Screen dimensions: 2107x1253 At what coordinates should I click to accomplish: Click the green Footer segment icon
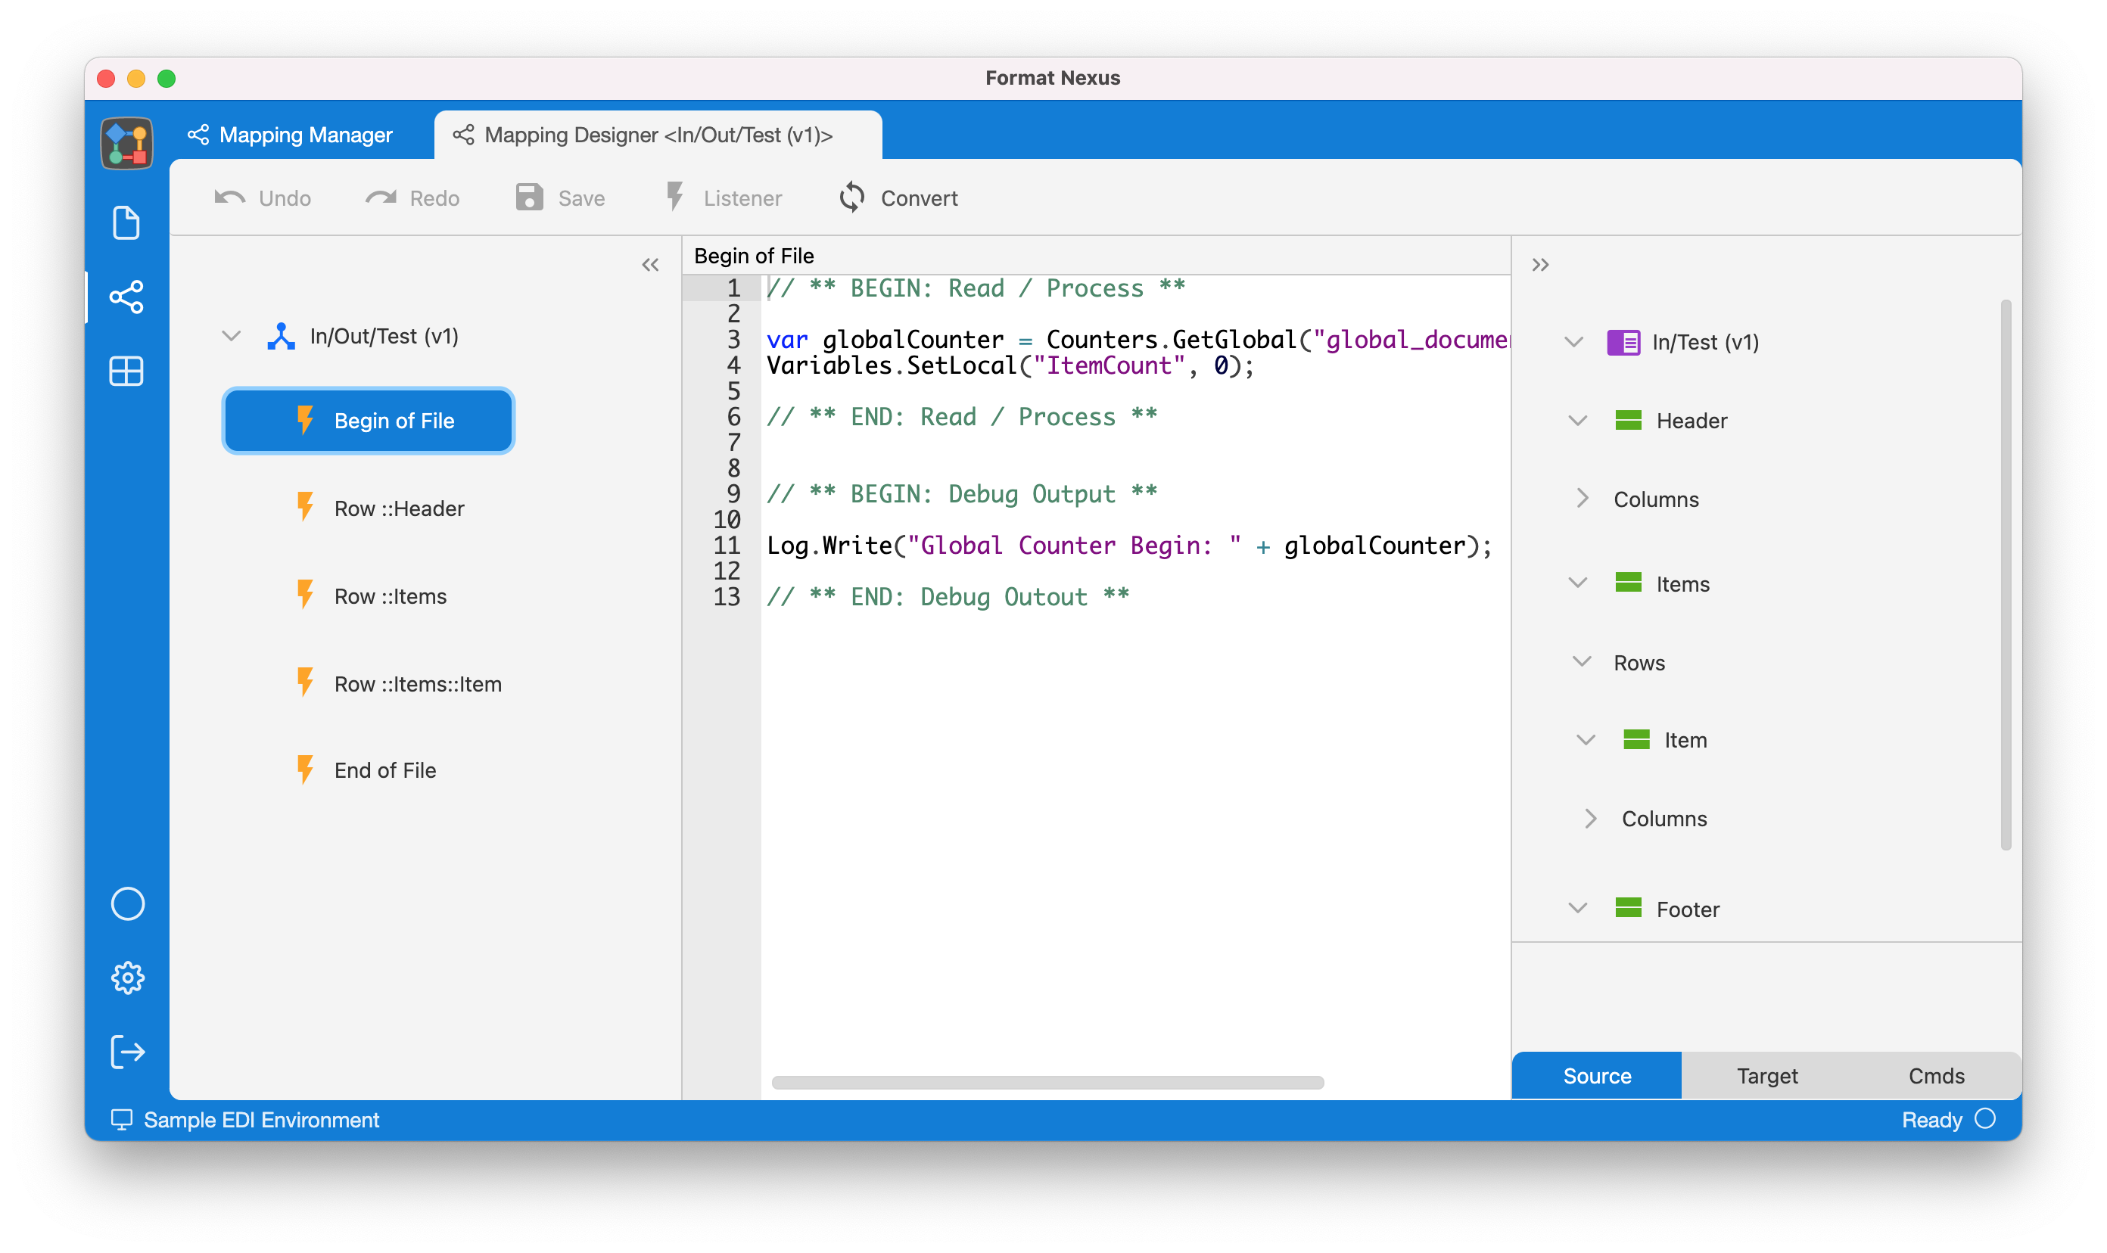click(x=1628, y=909)
